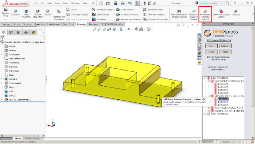The width and height of the screenshot is (255, 144).
Task: Open the Tools menu
Action: (x=66, y=3)
